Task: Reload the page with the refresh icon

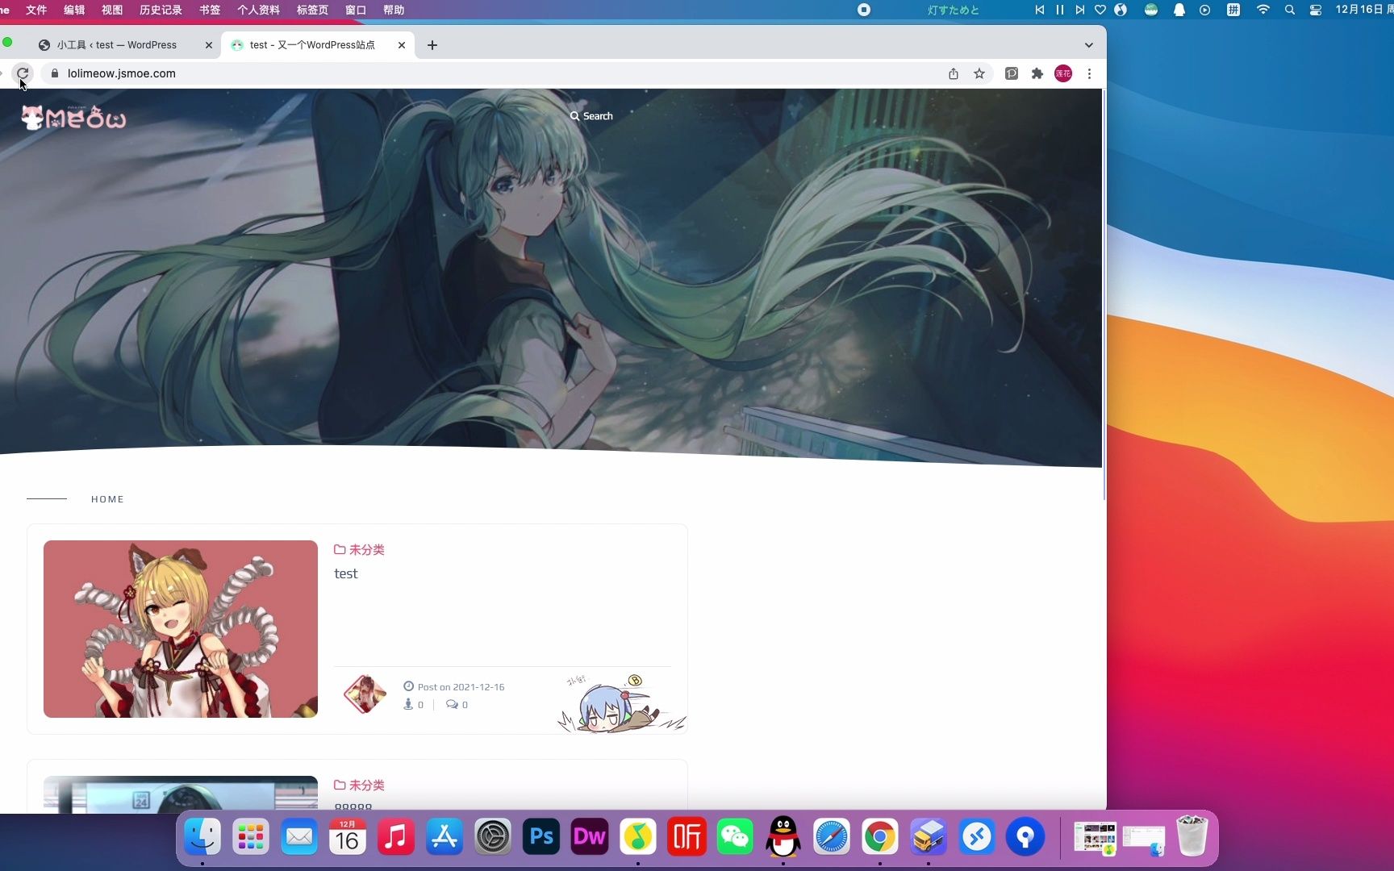Action: coord(23,73)
